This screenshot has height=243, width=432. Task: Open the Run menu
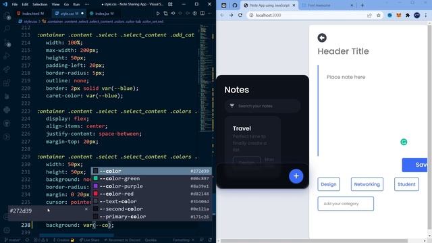click(76, 5)
